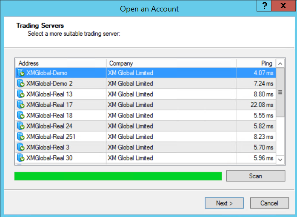Viewport: 297px width, 217px height.
Task: Sort servers by the Address column header
Action: click(x=60, y=63)
